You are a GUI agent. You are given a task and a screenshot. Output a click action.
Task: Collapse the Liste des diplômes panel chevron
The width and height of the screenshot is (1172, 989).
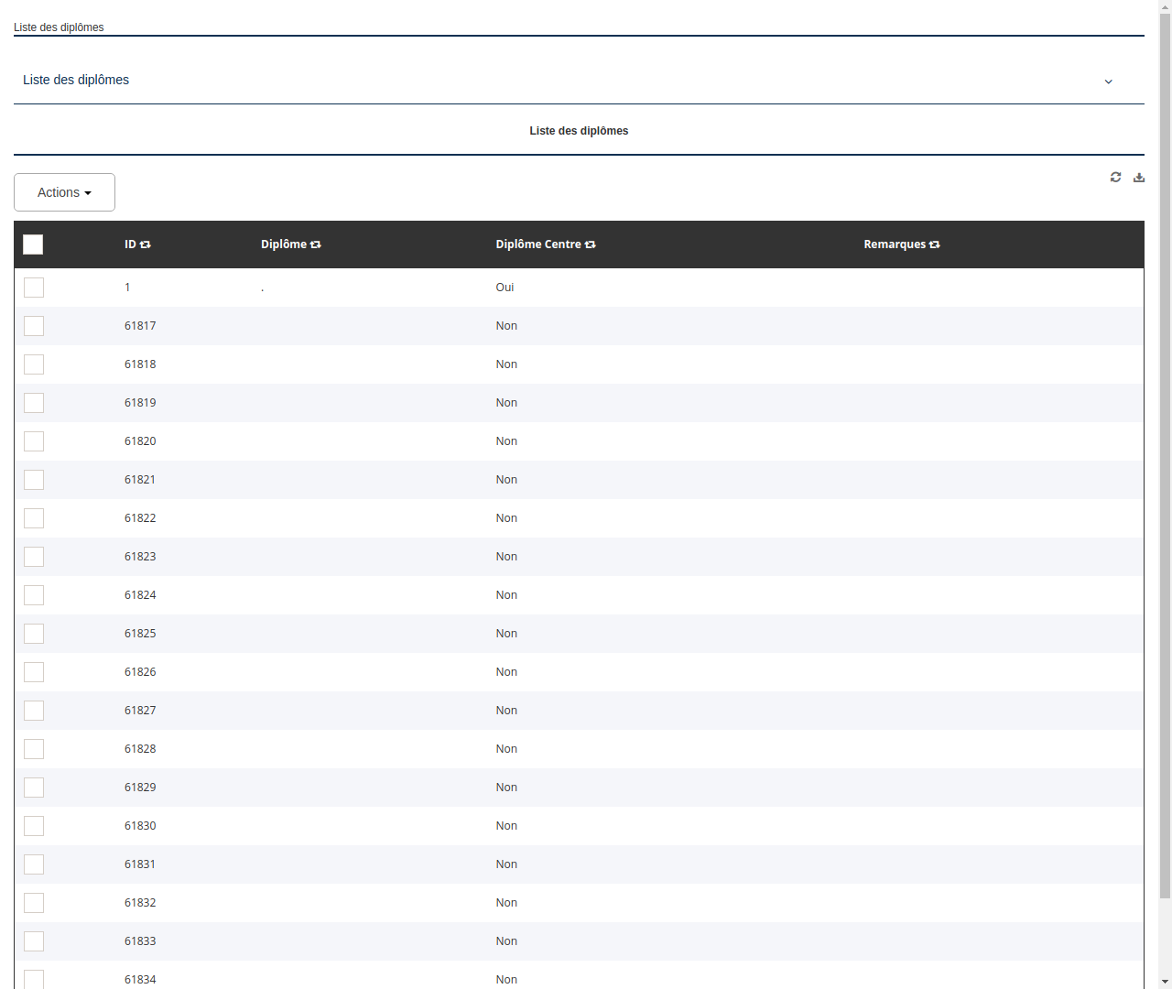(x=1108, y=82)
